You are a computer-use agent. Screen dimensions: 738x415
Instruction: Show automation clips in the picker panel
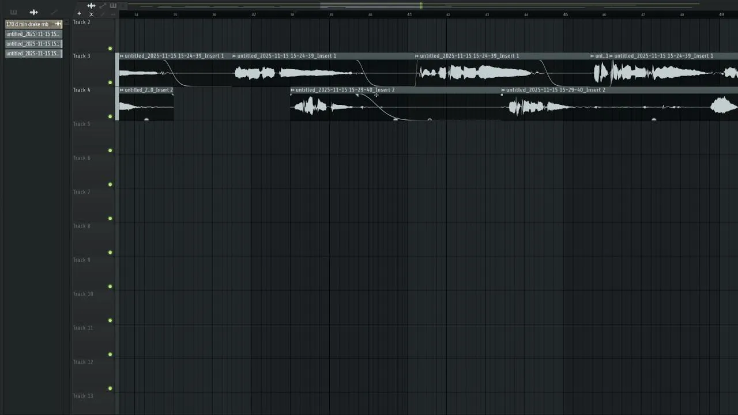[54, 12]
